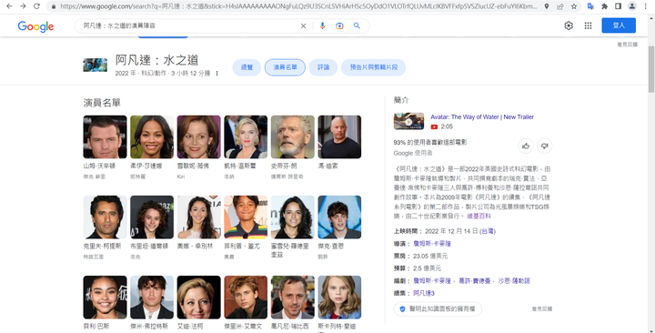
Task: Click the 登入 sign-in button
Action: tap(619, 25)
